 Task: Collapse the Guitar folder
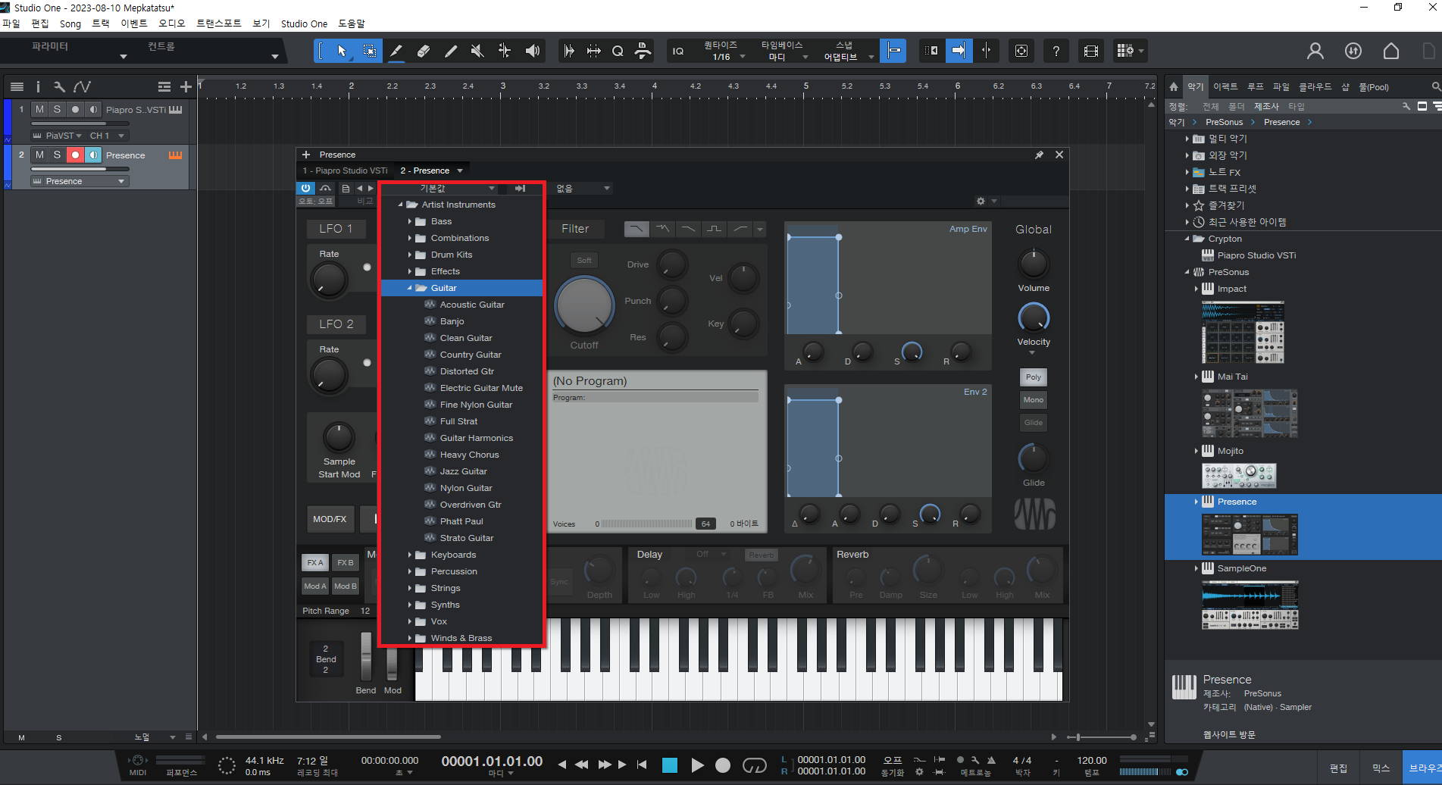pos(410,288)
